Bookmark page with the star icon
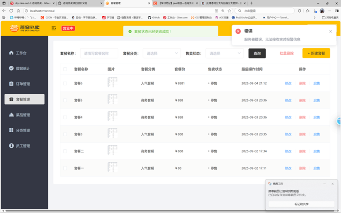Image resolution: width=341 pixels, height=213 pixels. pyautogui.click(x=229, y=11)
